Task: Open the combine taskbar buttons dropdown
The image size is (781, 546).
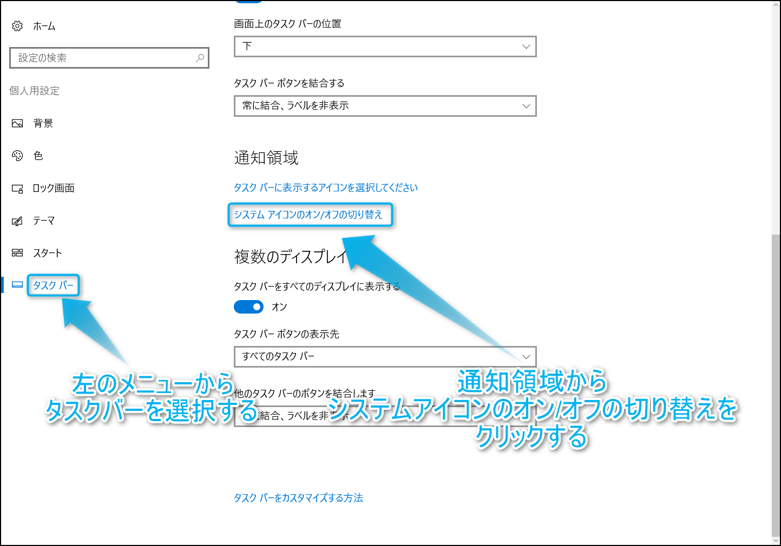Action: [x=385, y=106]
